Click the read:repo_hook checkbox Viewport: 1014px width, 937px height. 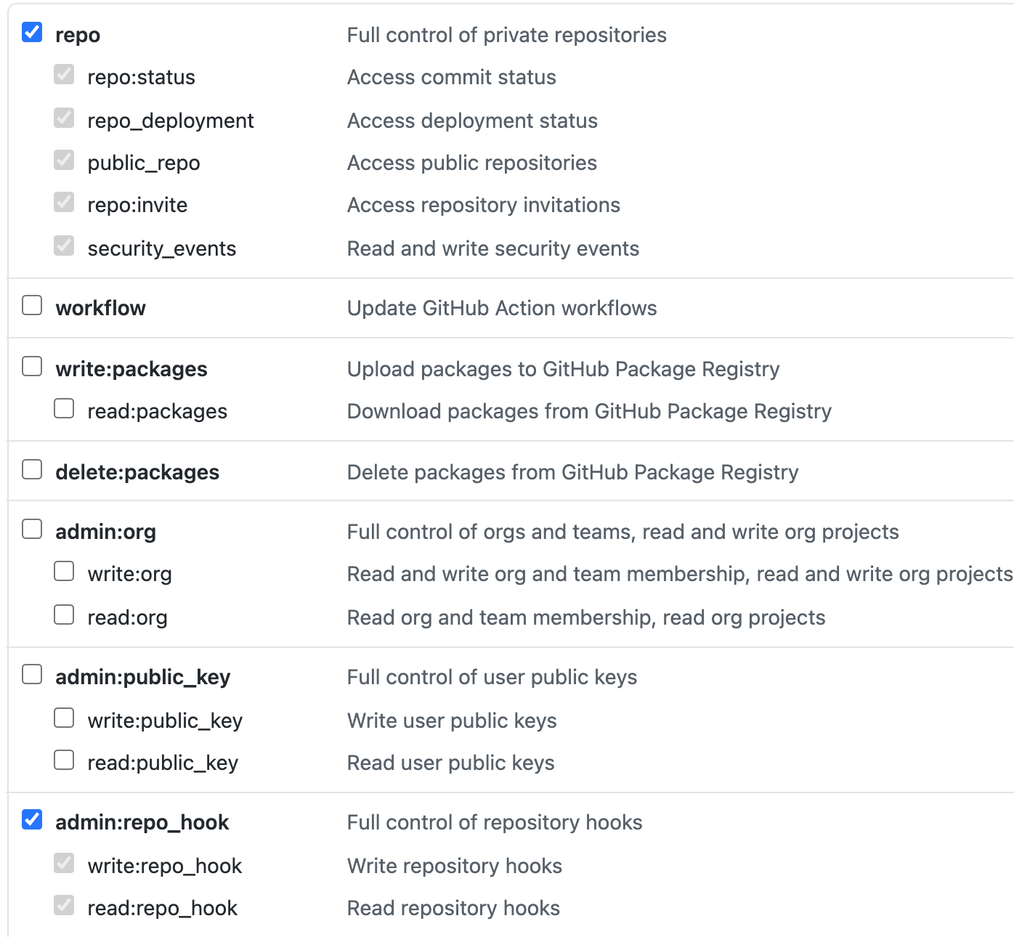coord(64,906)
